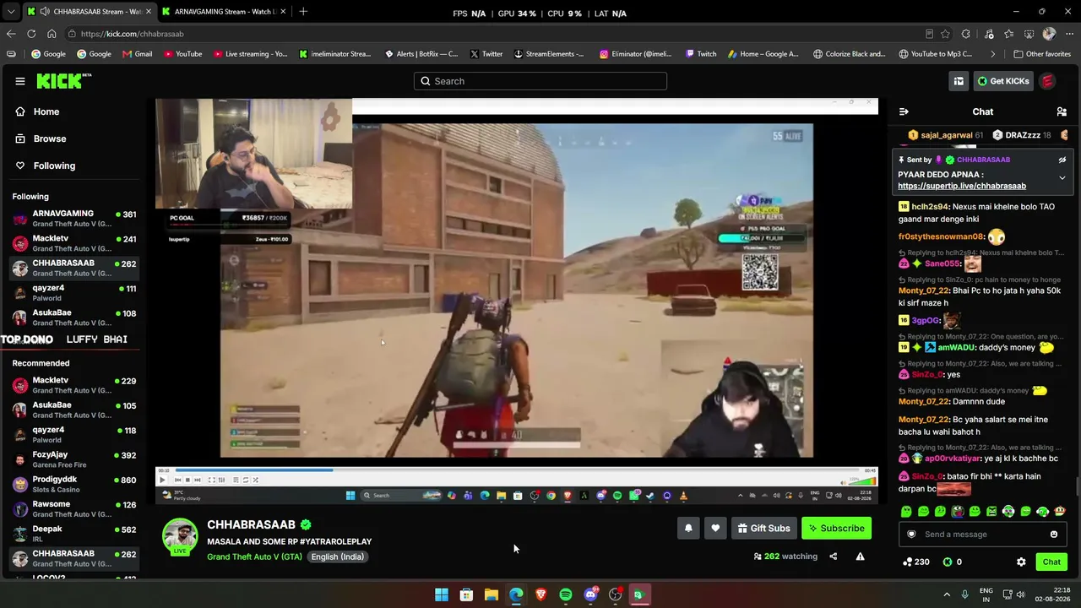Share the stream using the share icon
The image size is (1081, 608).
point(833,556)
